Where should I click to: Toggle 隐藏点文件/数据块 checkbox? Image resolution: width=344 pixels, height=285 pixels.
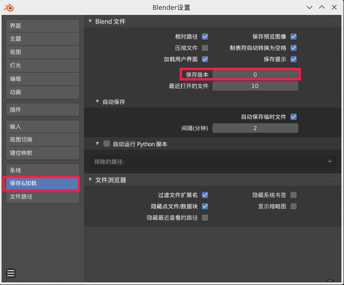[x=205, y=206]
